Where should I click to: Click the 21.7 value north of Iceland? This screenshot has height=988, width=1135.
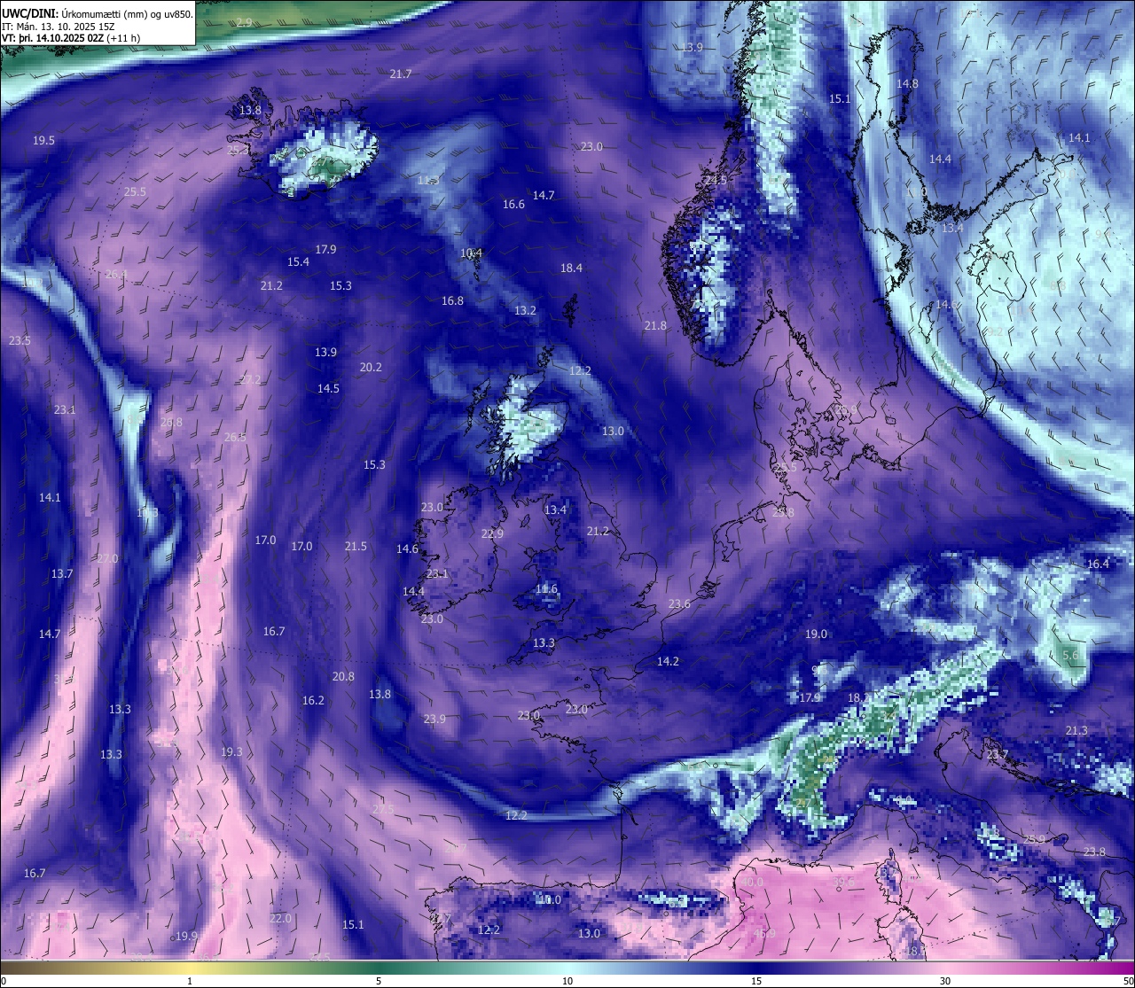[x=401, y=74]
